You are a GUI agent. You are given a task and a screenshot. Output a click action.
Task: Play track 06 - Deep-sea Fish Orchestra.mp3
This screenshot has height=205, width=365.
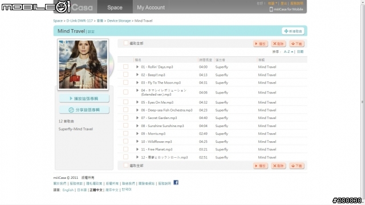[x=137, y=110]
